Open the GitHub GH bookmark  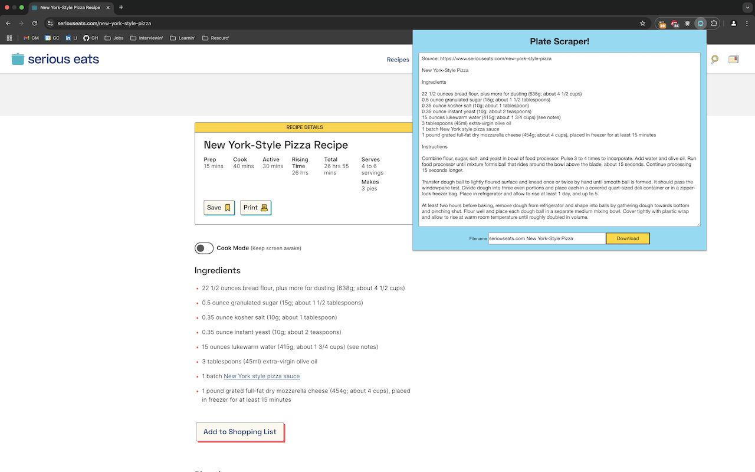coord(91,38)
